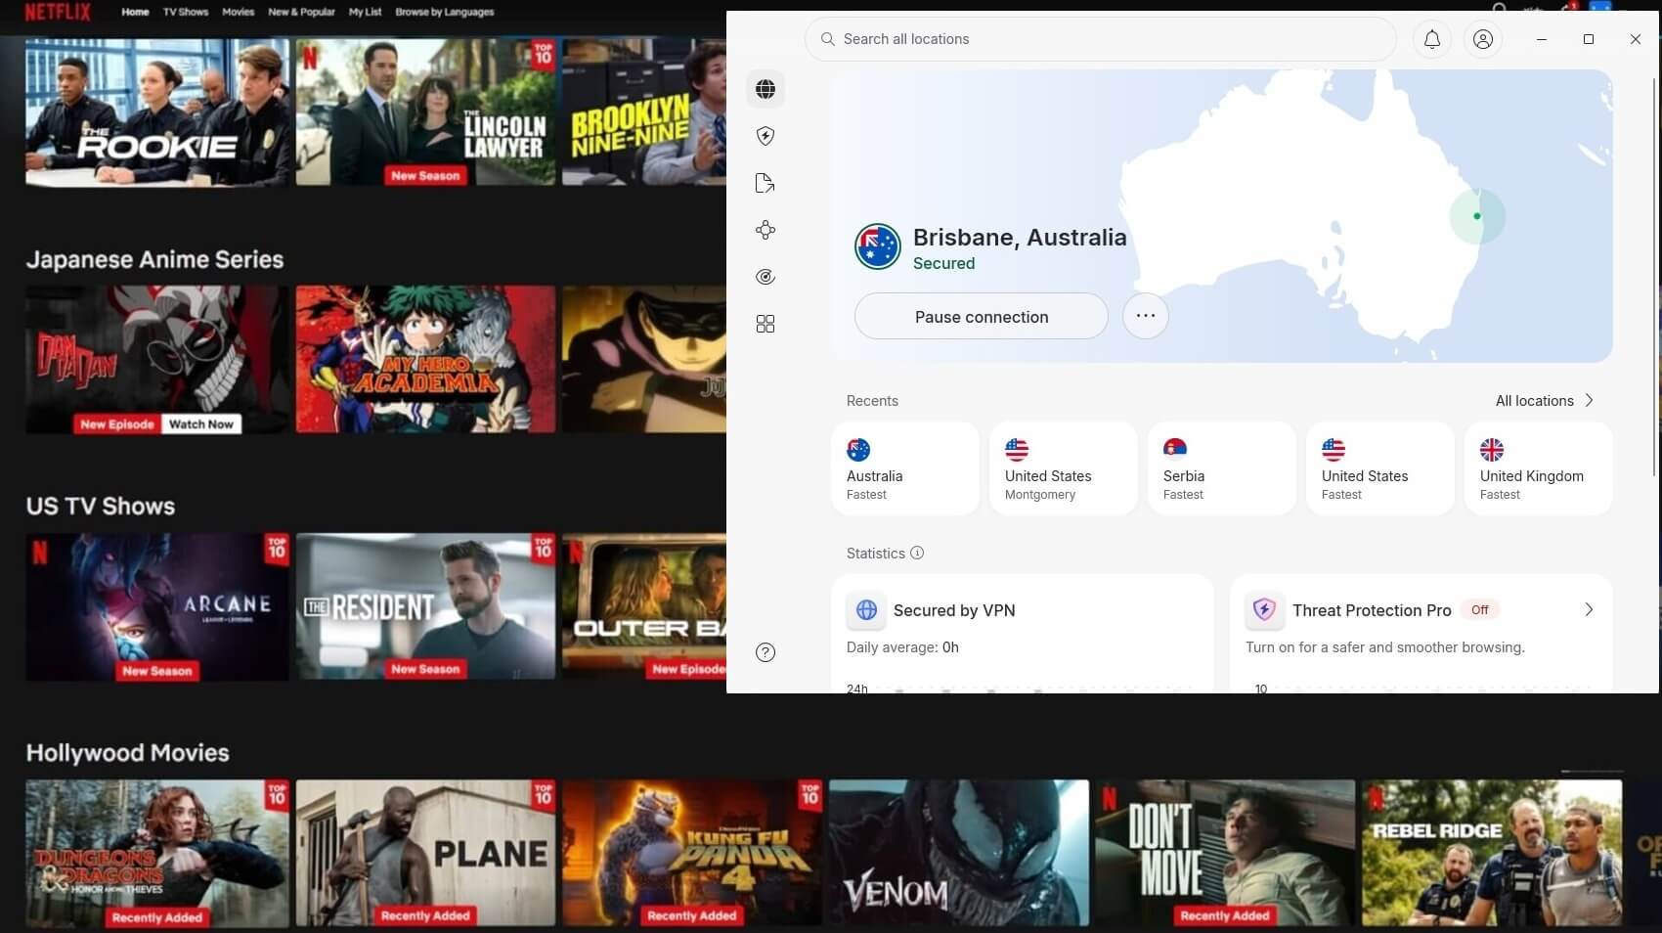Expand Threat Protection Pro details chevron
1662x933 pixels.
pos(1588,609)
